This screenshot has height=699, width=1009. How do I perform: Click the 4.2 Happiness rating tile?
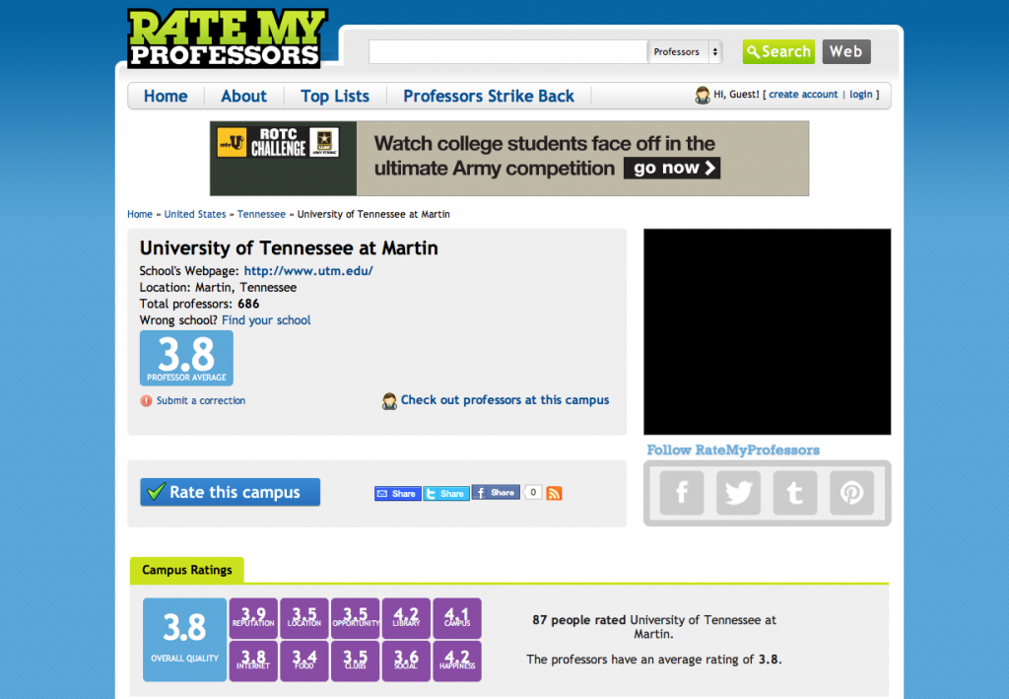[457, 661]
